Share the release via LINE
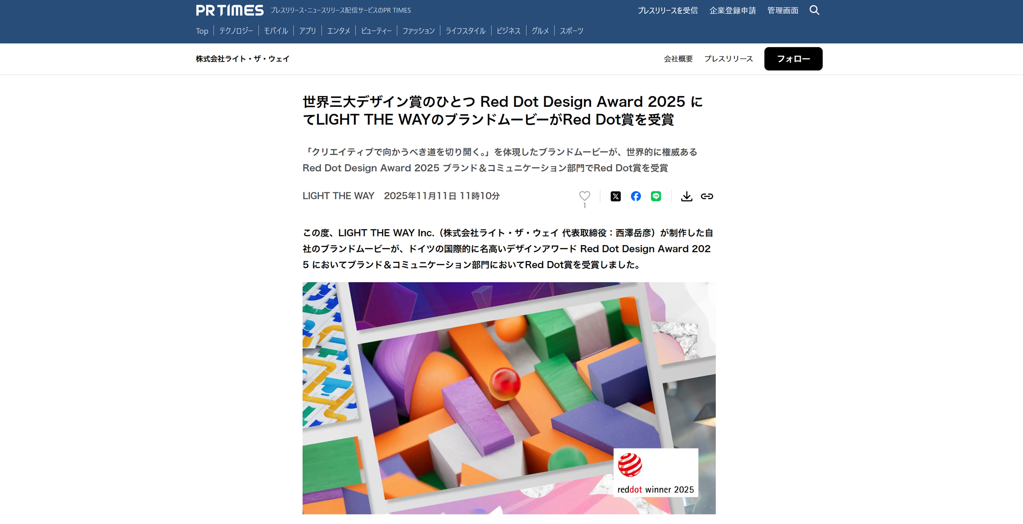This screenshot has height=524, width=1023. [x=656, y=196]
